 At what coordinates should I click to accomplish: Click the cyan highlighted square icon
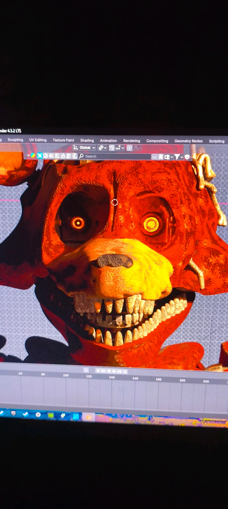(x=40, y=156)
